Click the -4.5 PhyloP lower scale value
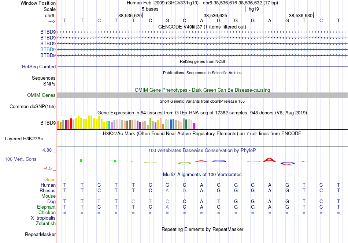 (x=48, y=168)
